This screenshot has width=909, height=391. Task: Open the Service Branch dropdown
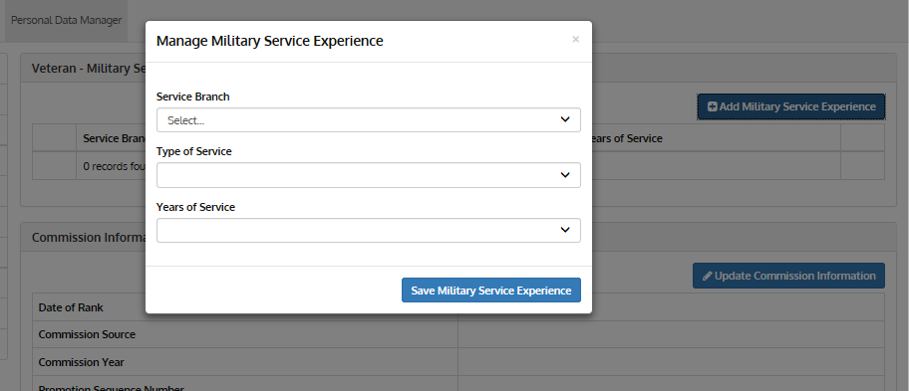[368, 119]
